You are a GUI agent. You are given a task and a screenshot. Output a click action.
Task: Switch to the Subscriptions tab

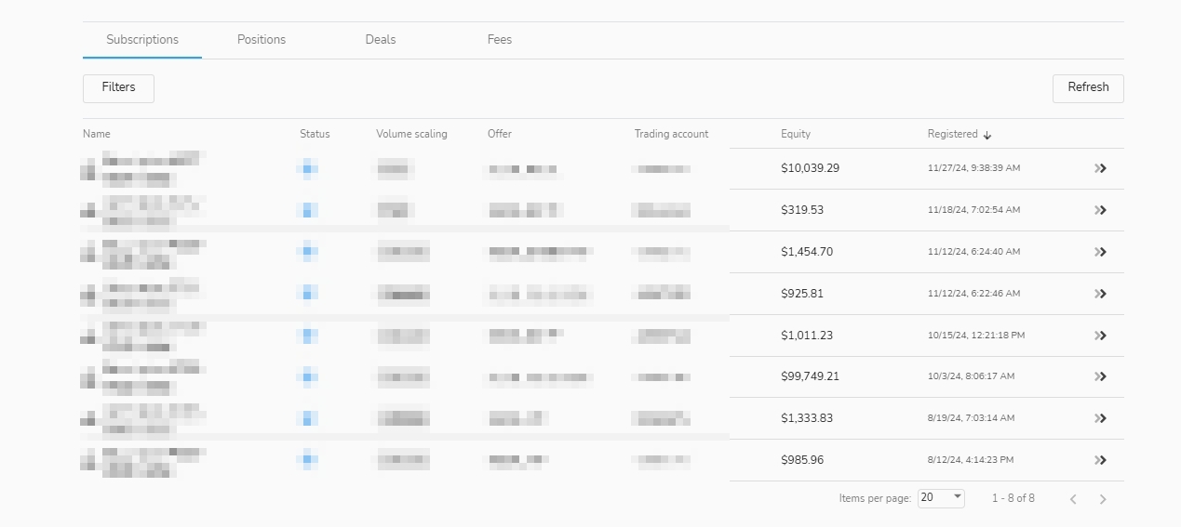tap(142, 40)
